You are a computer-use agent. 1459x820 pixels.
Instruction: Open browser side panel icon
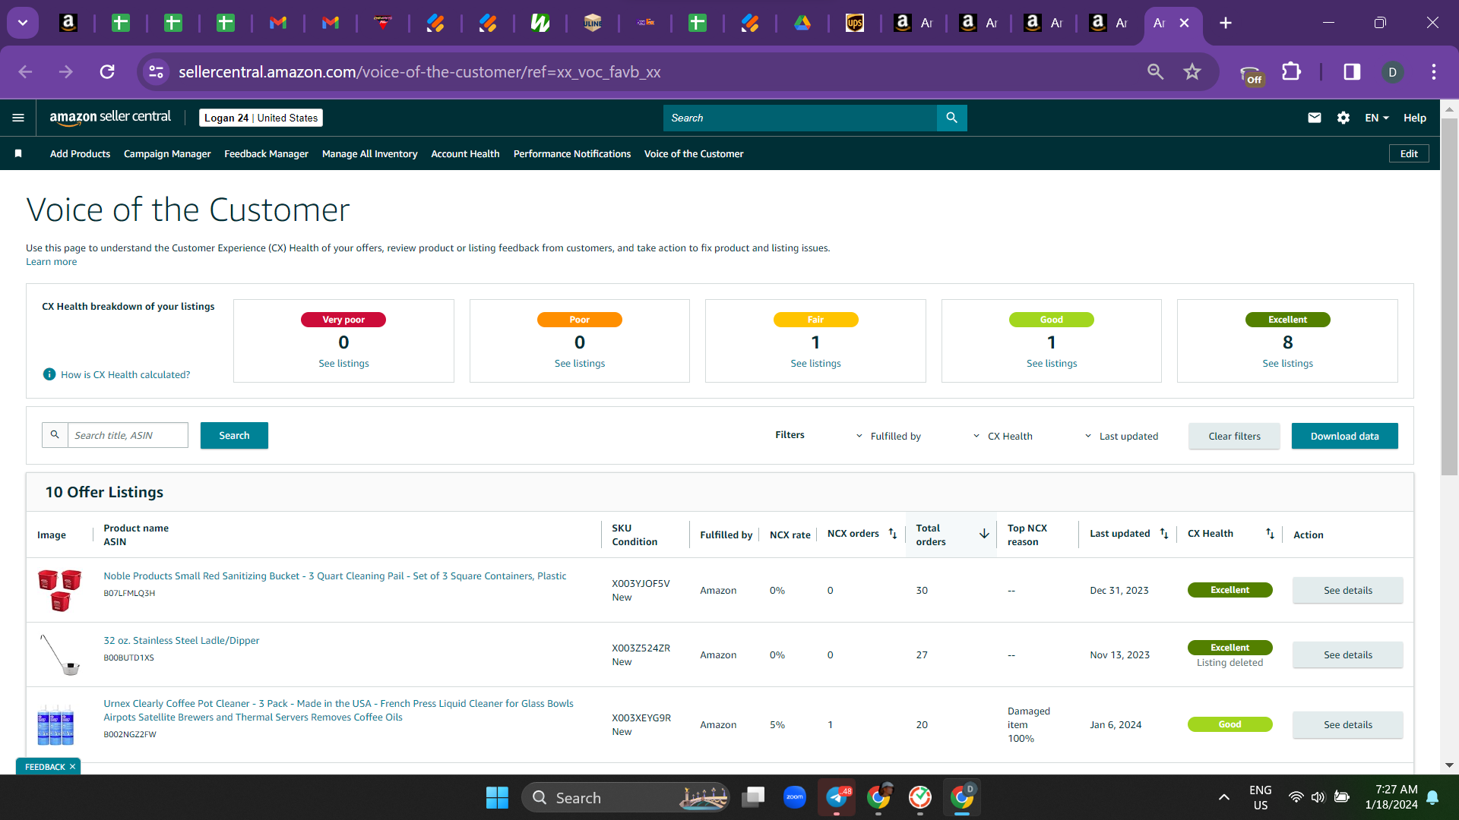(x=1352, y=72)
